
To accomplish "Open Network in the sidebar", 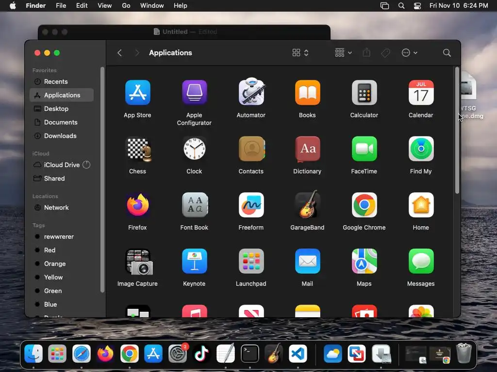I will pyautogui.click(x=62, y=207).
